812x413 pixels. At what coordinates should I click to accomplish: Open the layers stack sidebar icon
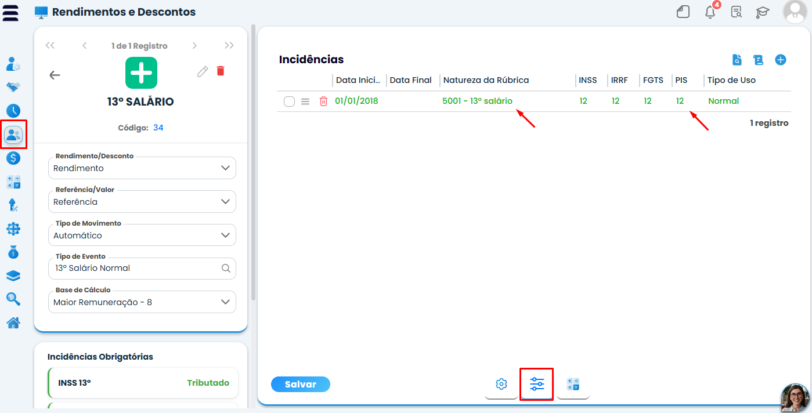point(13,276)
